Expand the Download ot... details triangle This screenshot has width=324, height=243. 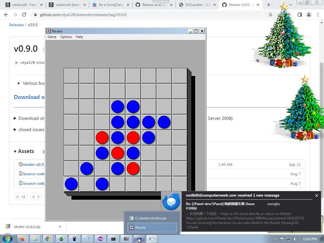click(15, 118)
